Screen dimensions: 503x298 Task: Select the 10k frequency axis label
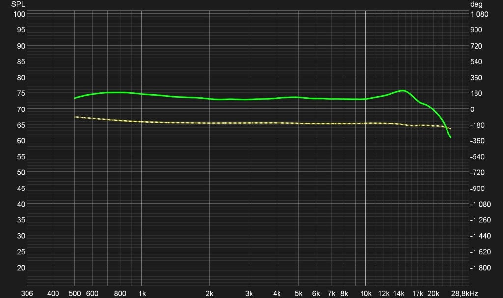[x=365, y=293]
